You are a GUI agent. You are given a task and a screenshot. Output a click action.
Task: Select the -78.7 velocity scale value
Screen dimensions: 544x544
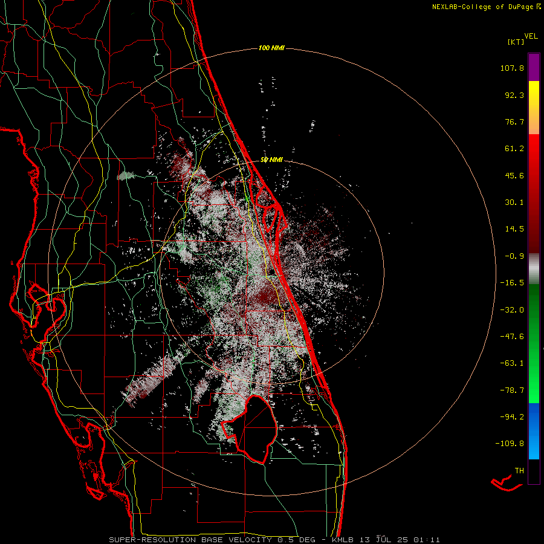click(512, 390)
